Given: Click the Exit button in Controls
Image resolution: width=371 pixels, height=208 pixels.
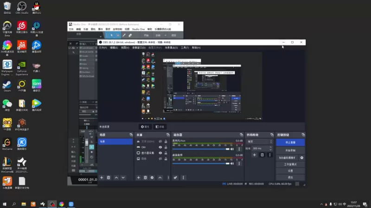Looking at the screenshot, I should (x=290, y=177).
